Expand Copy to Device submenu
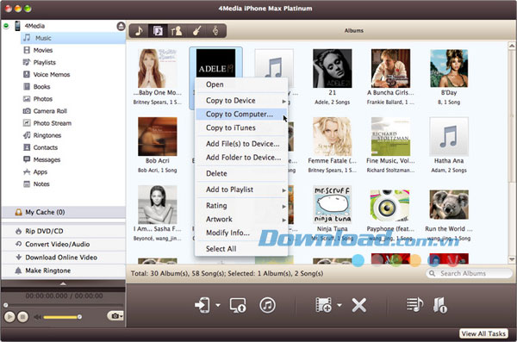Image resolution: width=517 pixels, height=342 pixels. pyautogui.click(x=283, y=102)
